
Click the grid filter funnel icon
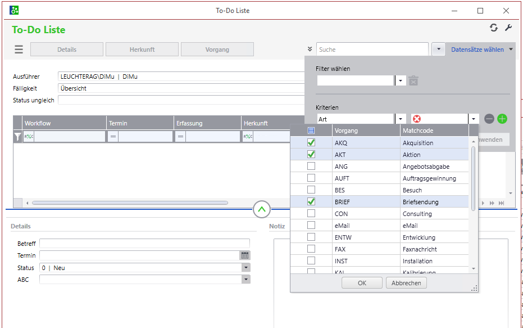click(17, 136)
